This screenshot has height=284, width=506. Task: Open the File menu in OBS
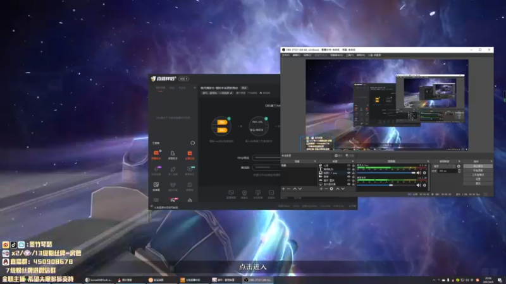286,55
